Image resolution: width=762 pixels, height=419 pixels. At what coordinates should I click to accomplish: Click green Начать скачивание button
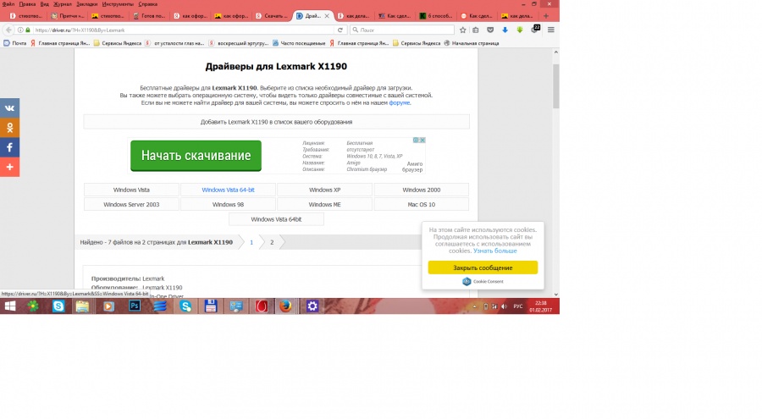[x=196, y=156]
